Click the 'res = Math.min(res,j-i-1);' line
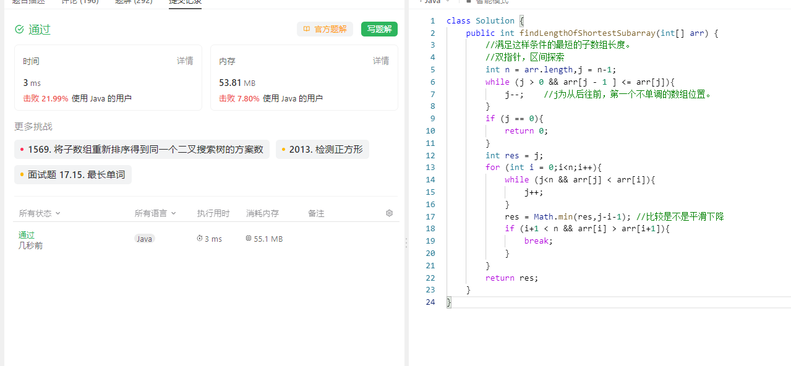 568,216
